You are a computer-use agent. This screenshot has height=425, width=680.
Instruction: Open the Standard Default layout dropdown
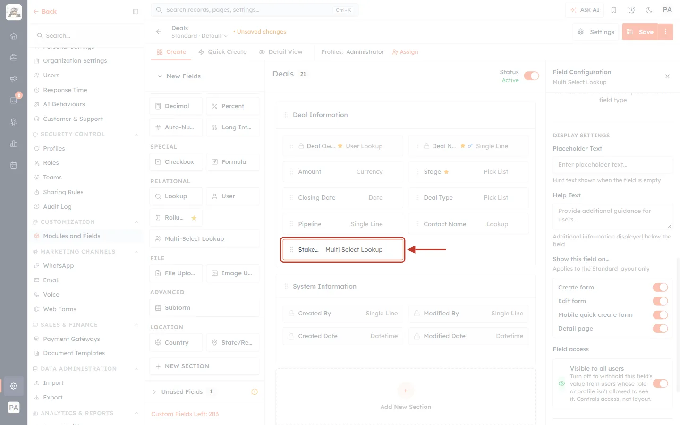(199, 36)
